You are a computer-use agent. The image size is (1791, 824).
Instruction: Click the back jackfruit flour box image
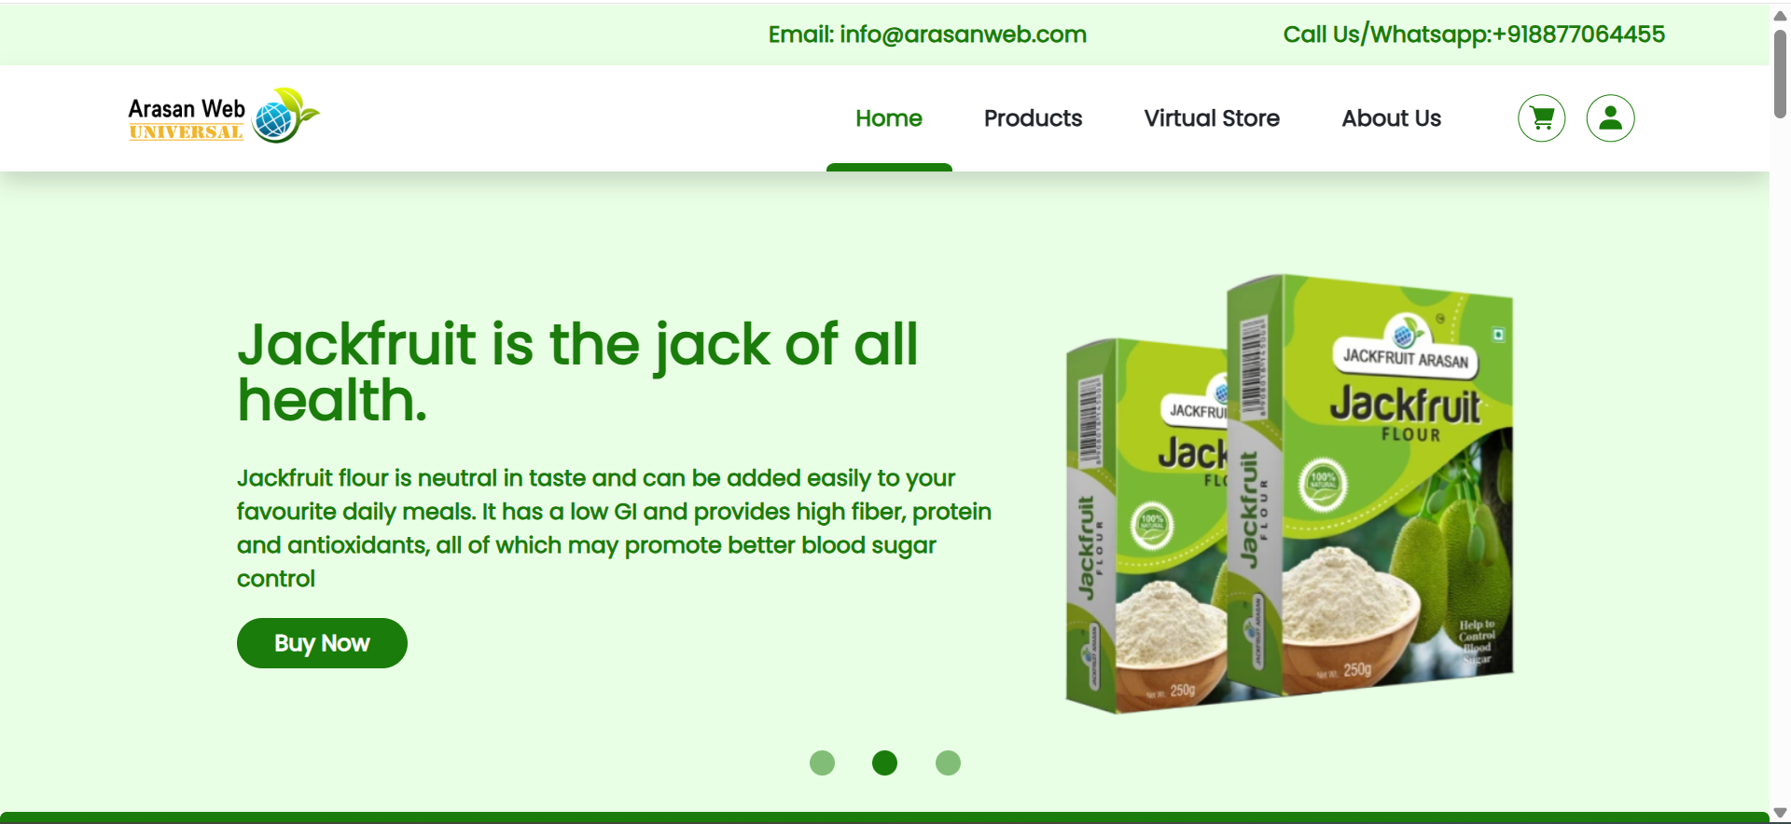1145,527
